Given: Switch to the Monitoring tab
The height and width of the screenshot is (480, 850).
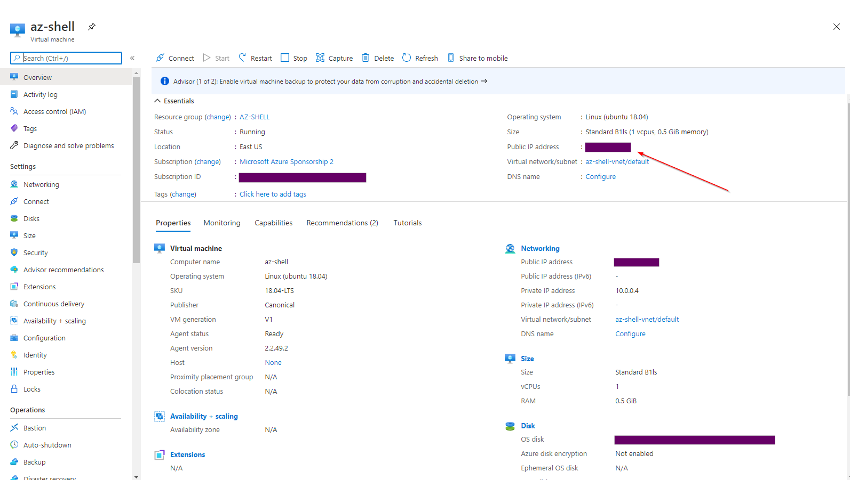Looking at the screenshot, I should [222, 223].
